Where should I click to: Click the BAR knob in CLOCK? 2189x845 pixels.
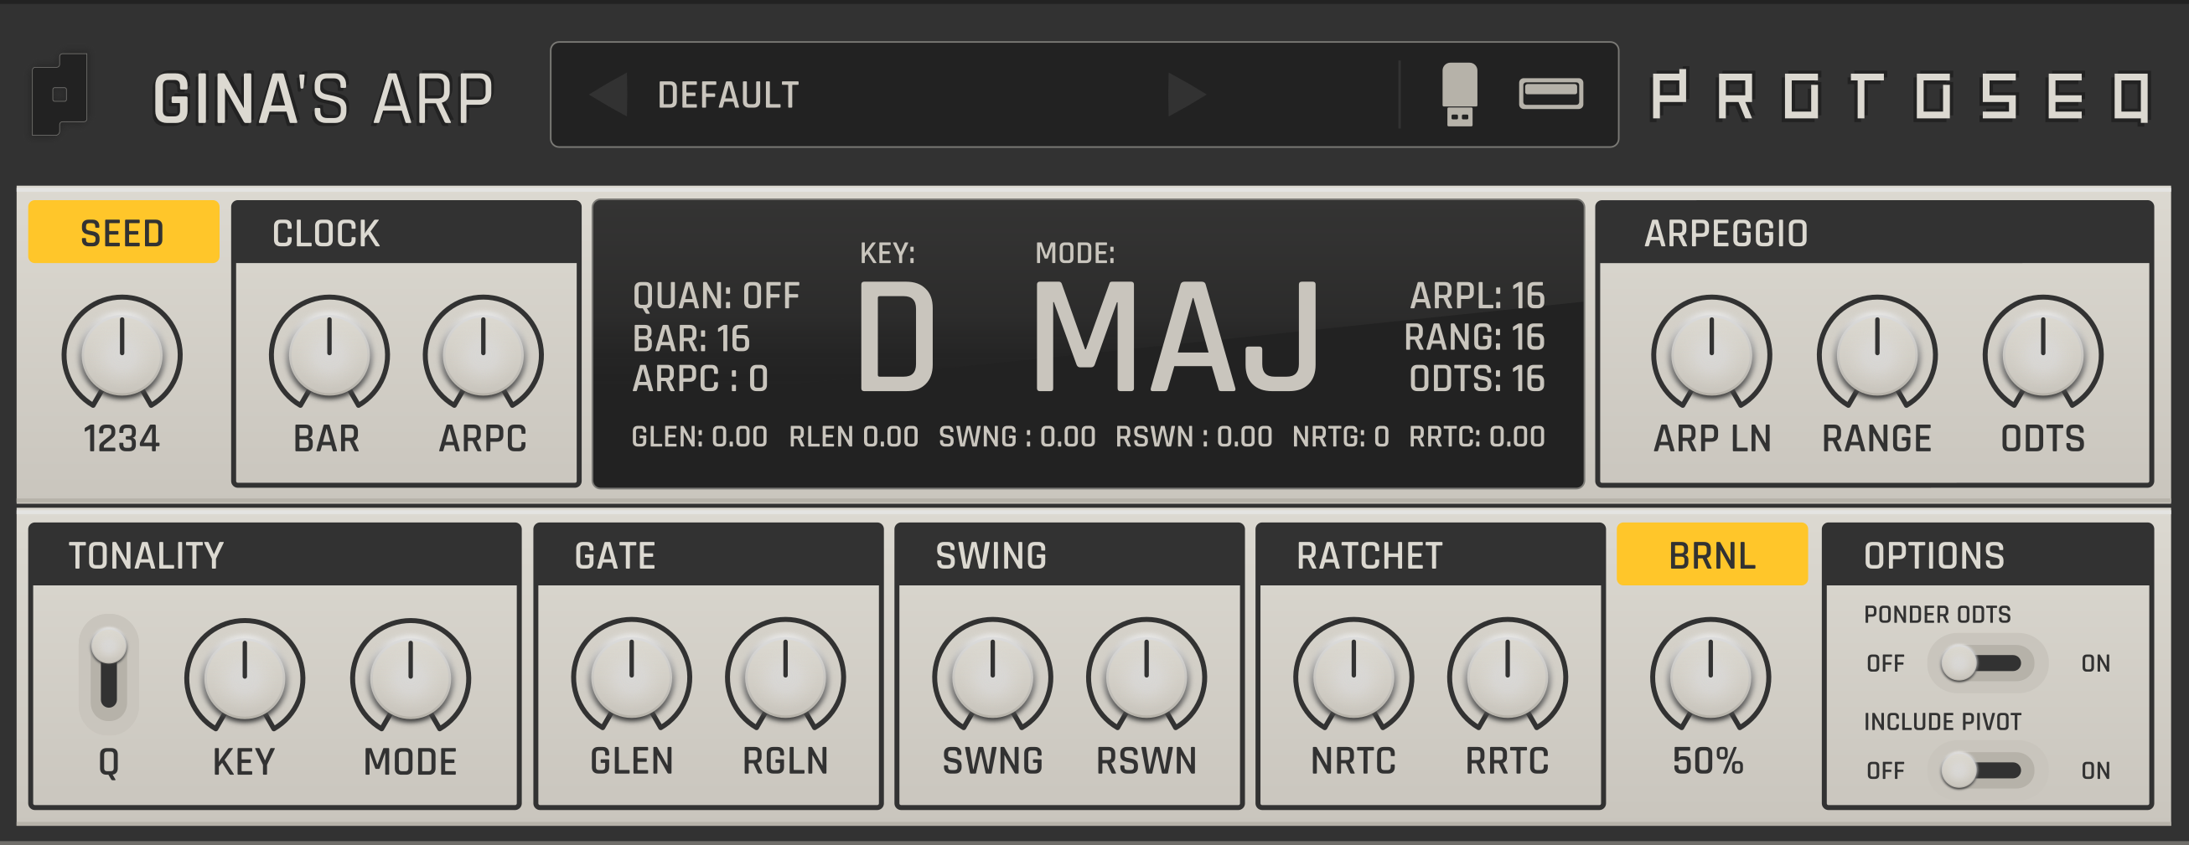tap(329, 353)
